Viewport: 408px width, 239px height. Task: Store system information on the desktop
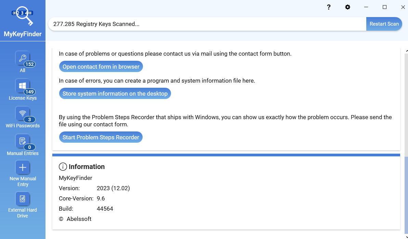115,94
